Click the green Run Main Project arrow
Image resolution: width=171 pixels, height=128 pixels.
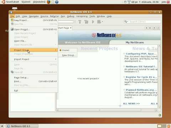[x=93, y=22]
